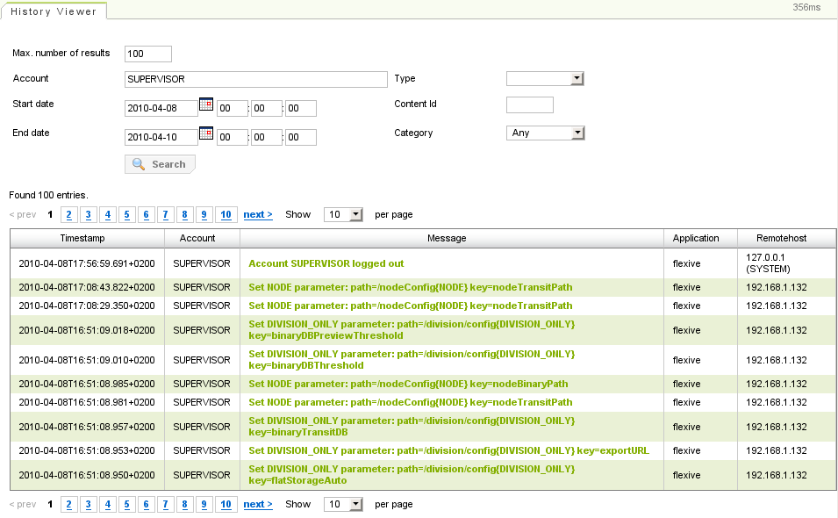Open the flatStorageAuto message

click(412, 475)
